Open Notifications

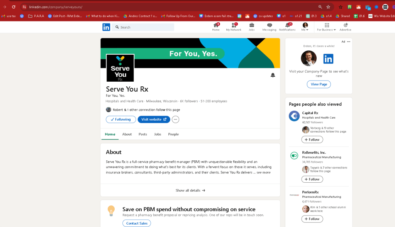(287, 27)
